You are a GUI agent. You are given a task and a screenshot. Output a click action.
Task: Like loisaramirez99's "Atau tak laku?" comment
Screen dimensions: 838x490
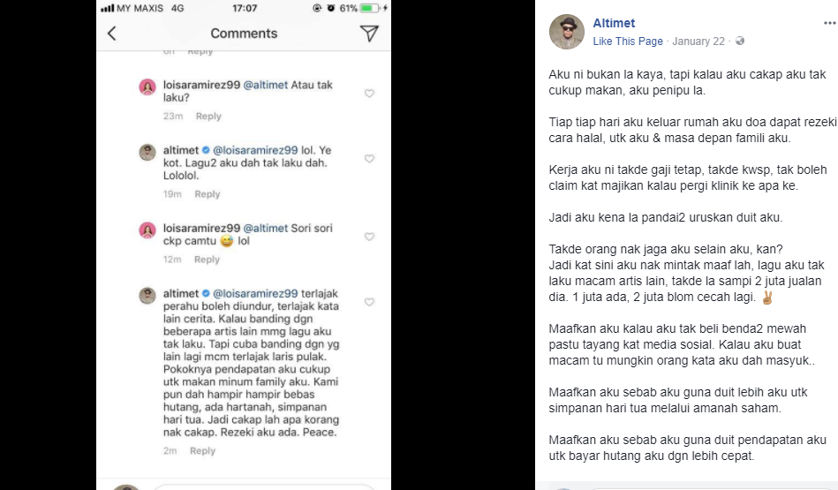[369, 94]
